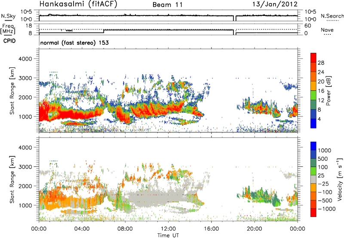The width and height of the screenshot is (344, 238).
Task: Click Slant Range [km] label of power panel
Action: point(12,91)
